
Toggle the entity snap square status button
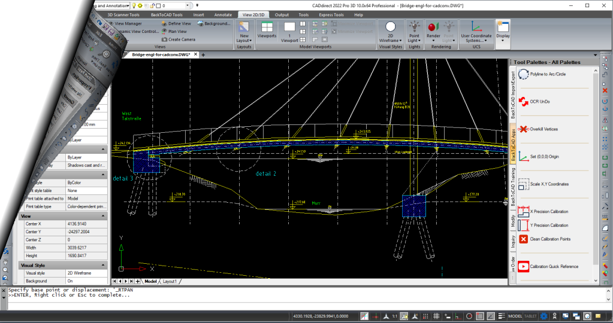(x=480, y=316)
